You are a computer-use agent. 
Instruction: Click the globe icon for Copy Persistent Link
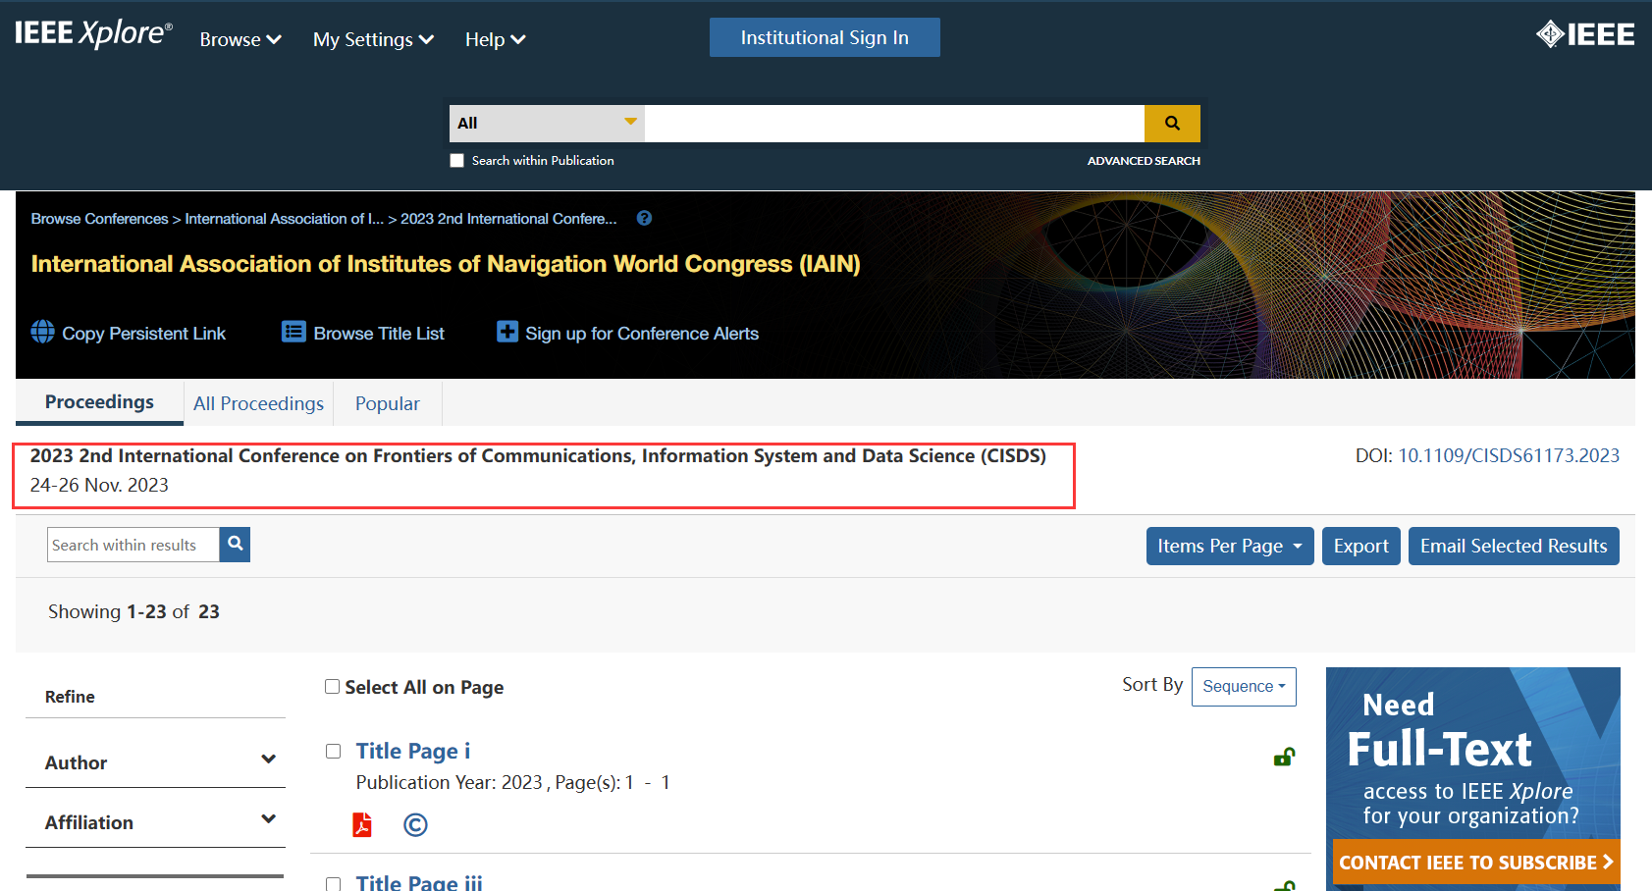click(43, 332)
